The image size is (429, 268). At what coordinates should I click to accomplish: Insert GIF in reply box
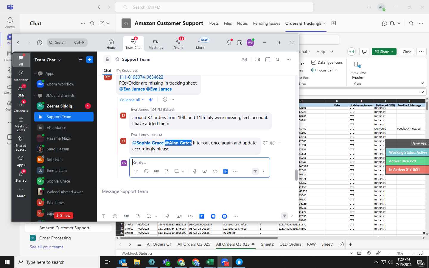point(156,171)
